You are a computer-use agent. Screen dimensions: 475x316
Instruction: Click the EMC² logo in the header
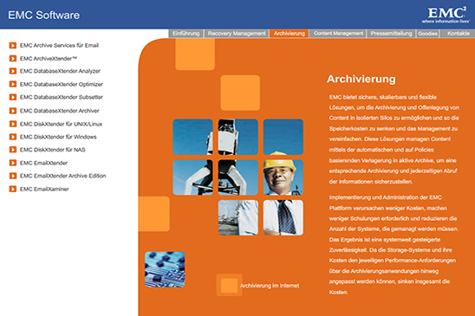(x=446, y=15)
